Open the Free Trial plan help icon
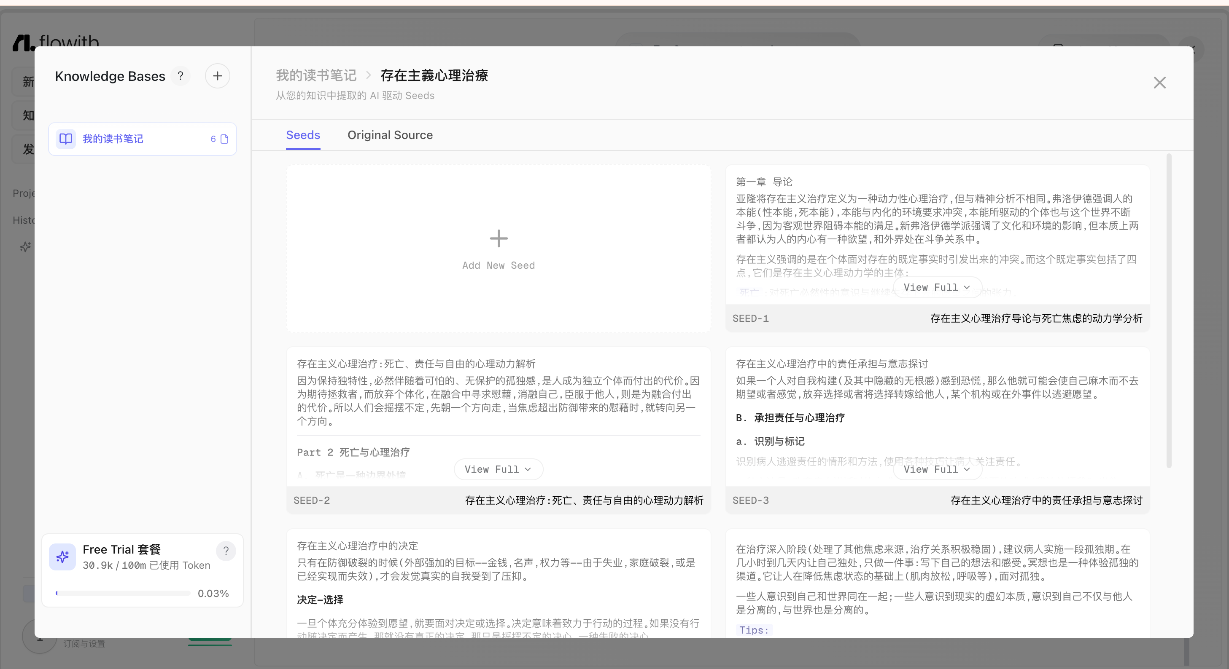This screenshot has height=669, width=1229. pos(226,551)
